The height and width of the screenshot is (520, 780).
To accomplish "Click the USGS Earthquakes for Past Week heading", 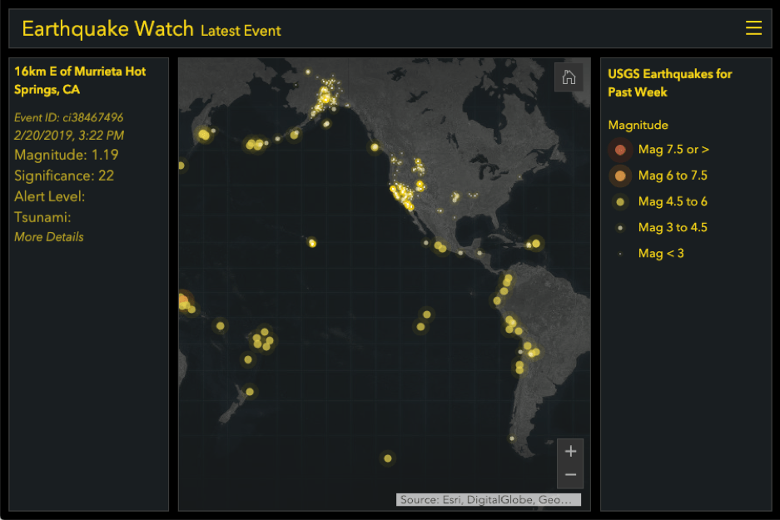I will pos(669,83).
